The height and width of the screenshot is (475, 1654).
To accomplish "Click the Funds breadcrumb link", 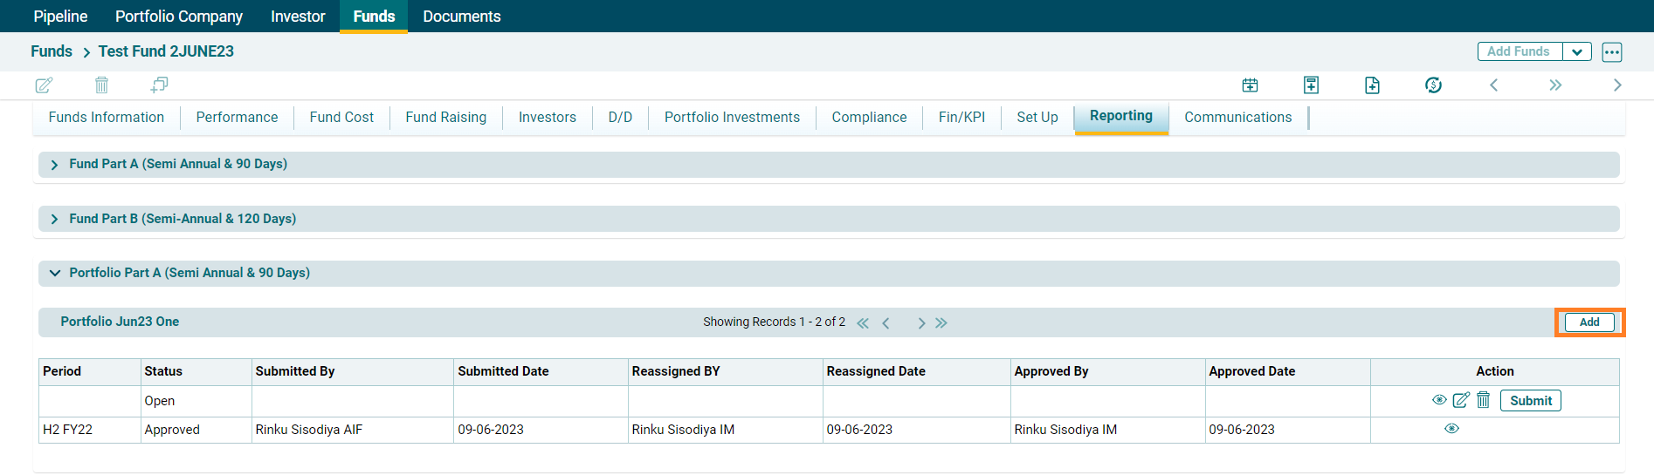I will [52, 51].
